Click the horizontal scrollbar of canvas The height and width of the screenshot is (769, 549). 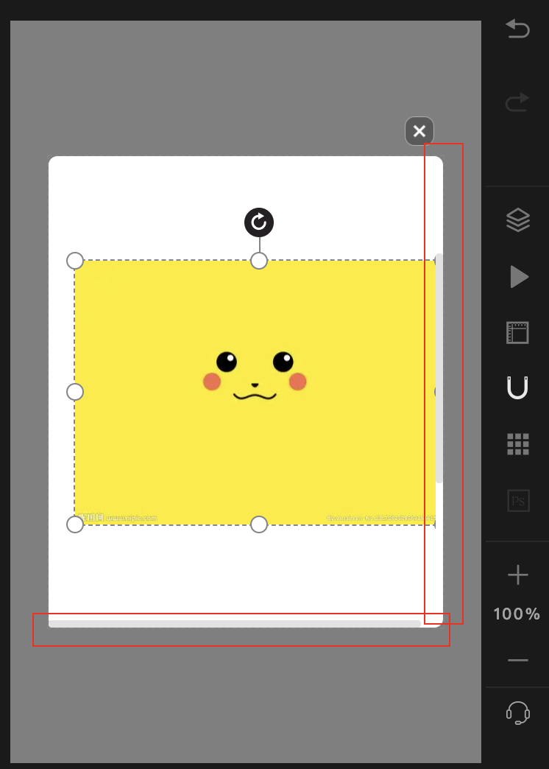(234, 623)
